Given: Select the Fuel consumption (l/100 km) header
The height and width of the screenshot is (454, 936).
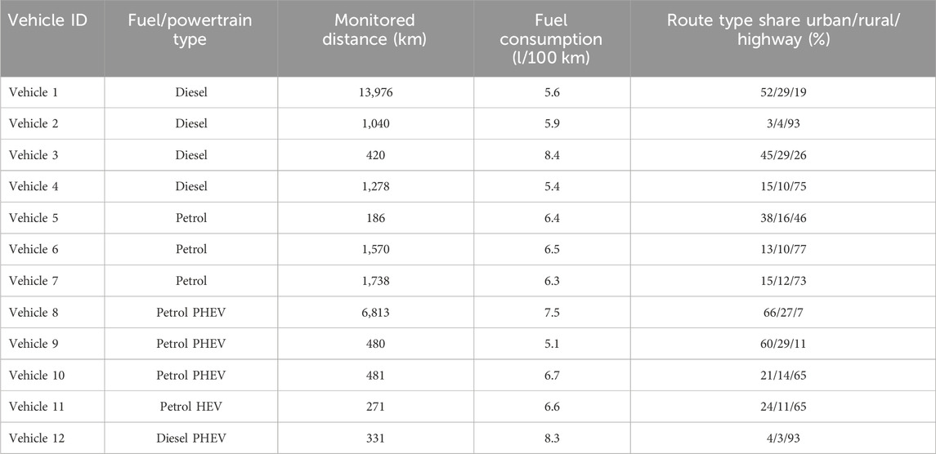Looking at the screenshot, I should [552, 38].
